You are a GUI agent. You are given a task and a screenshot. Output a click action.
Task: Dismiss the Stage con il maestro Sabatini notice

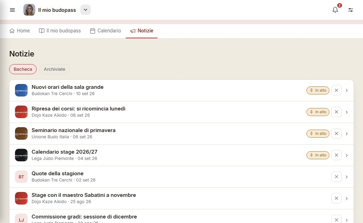(336, 198)
